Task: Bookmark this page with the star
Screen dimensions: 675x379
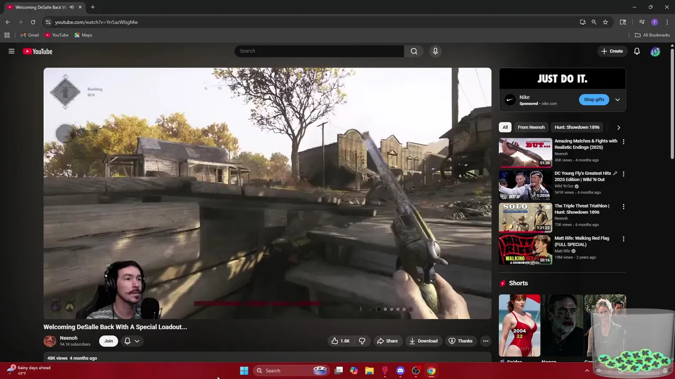Action: [x=605, y=22]
